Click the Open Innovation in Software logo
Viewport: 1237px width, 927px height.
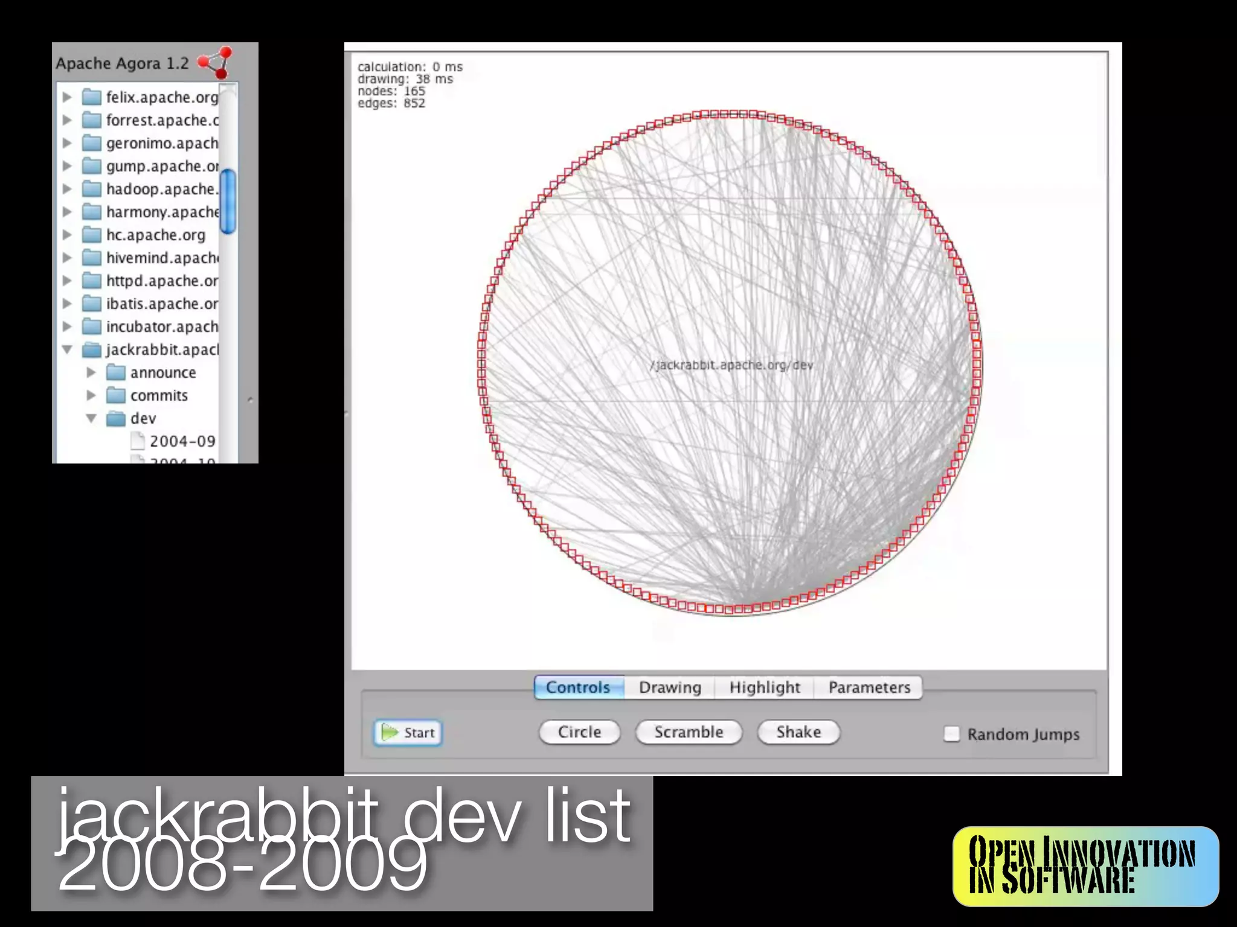[x=1085, y=866]
